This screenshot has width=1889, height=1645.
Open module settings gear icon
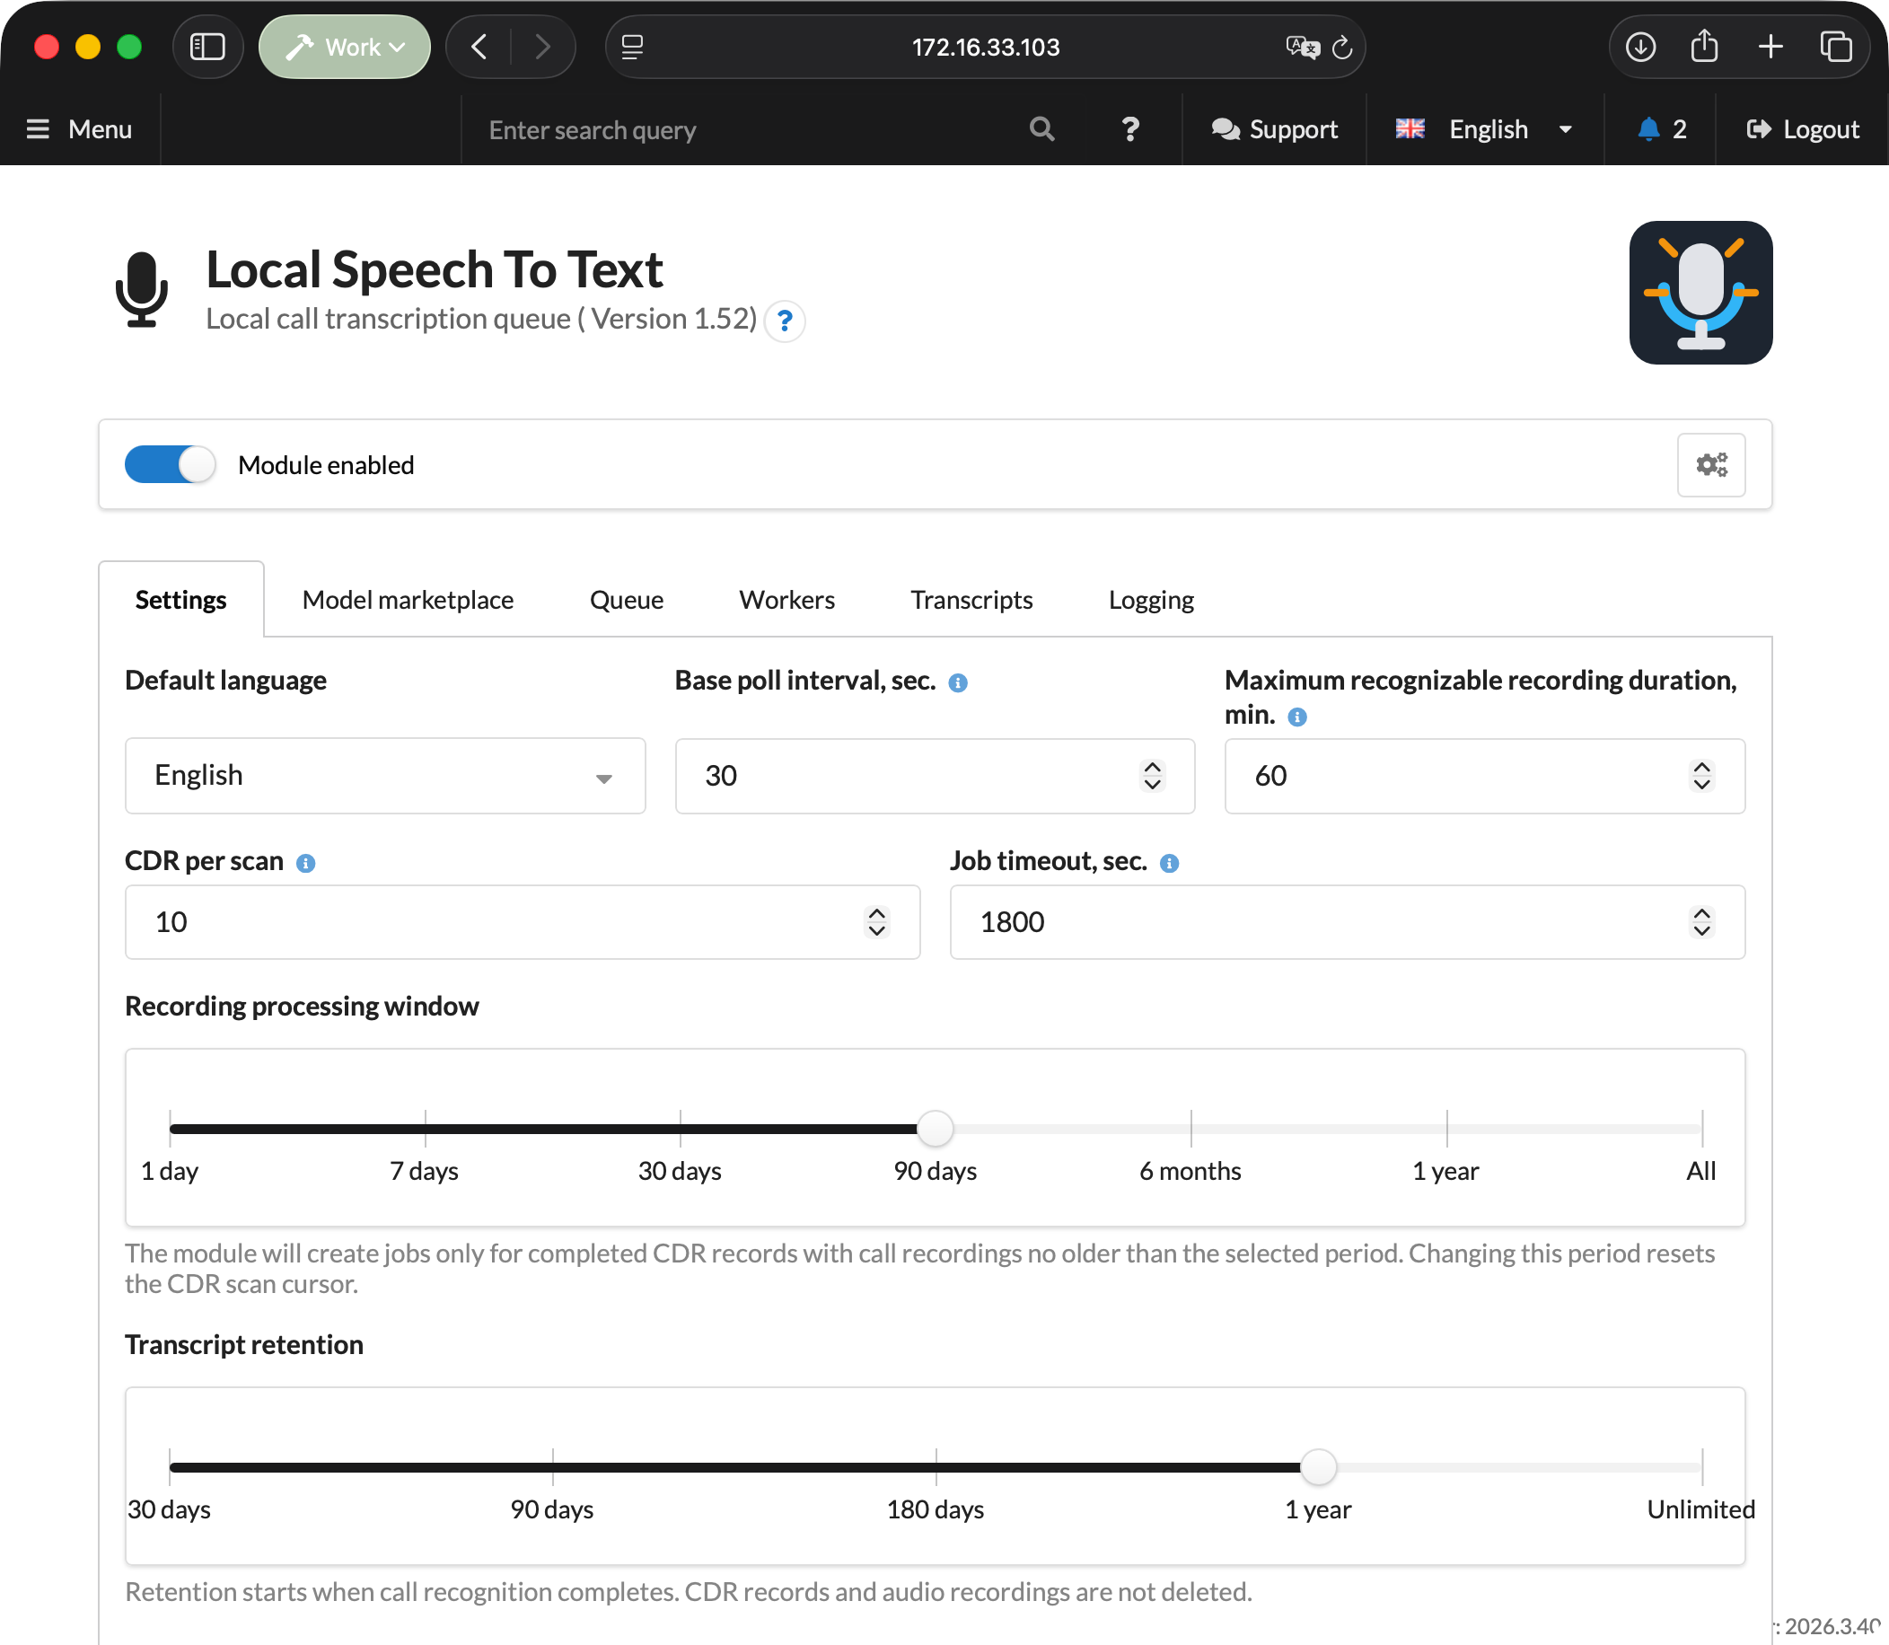1711,464
